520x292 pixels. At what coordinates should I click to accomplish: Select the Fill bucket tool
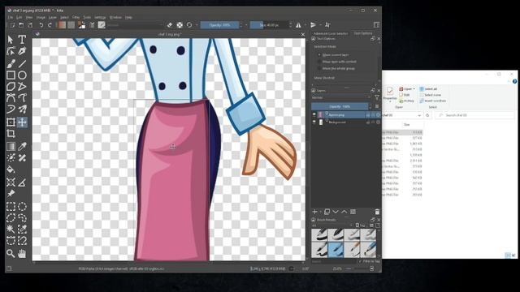point(11,170)
